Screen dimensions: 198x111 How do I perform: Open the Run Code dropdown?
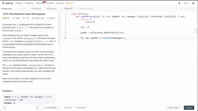pos(174,108)
